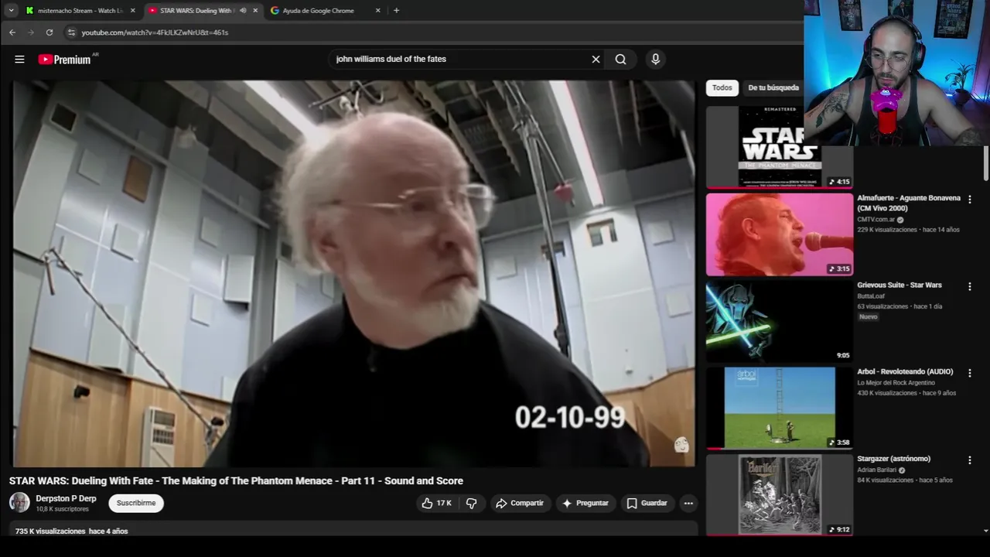Open Derpston P Derp channel name link
Viewport: 990px width, 557px height.
pos(66,498)
